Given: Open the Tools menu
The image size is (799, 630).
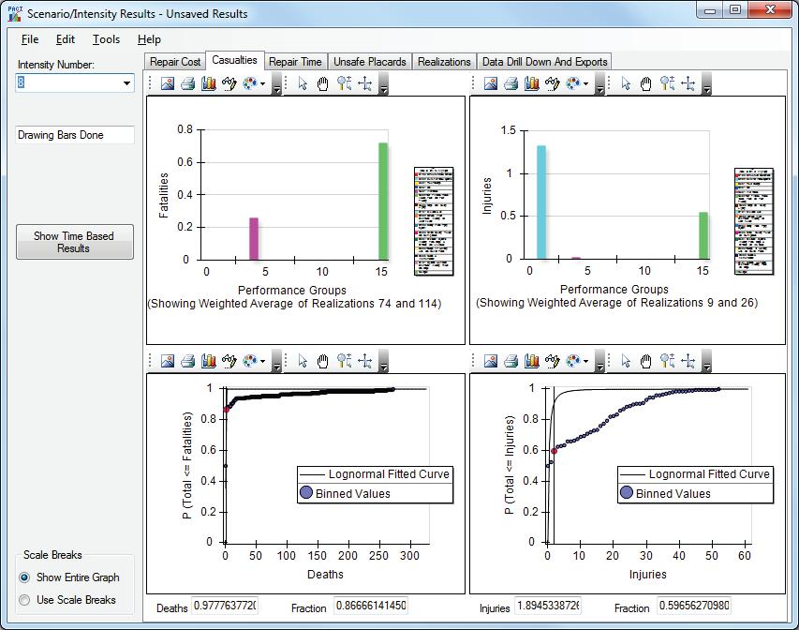Looking at the screenshot, I should click(106, 39).
